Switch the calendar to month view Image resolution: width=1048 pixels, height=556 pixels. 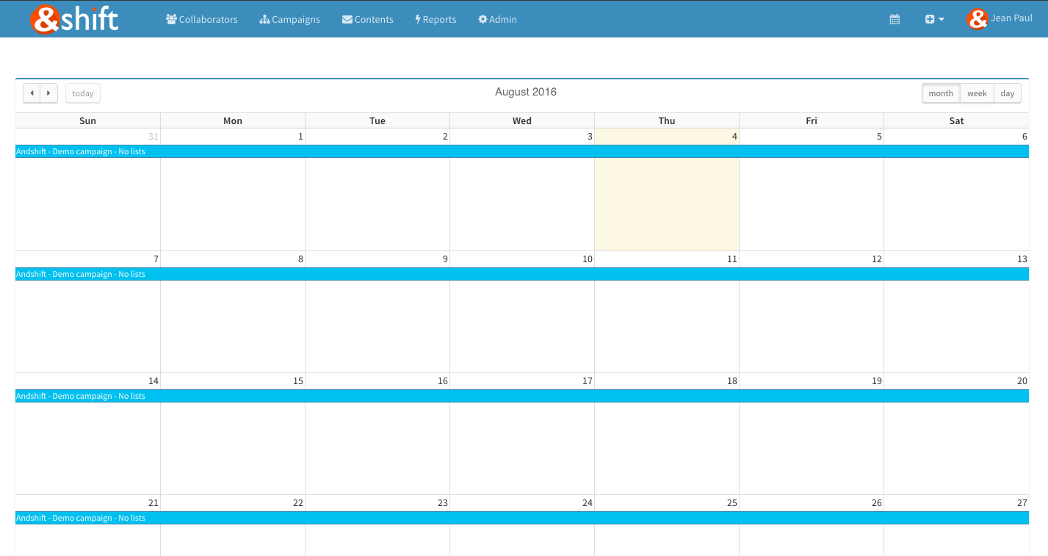click(941, 93)
